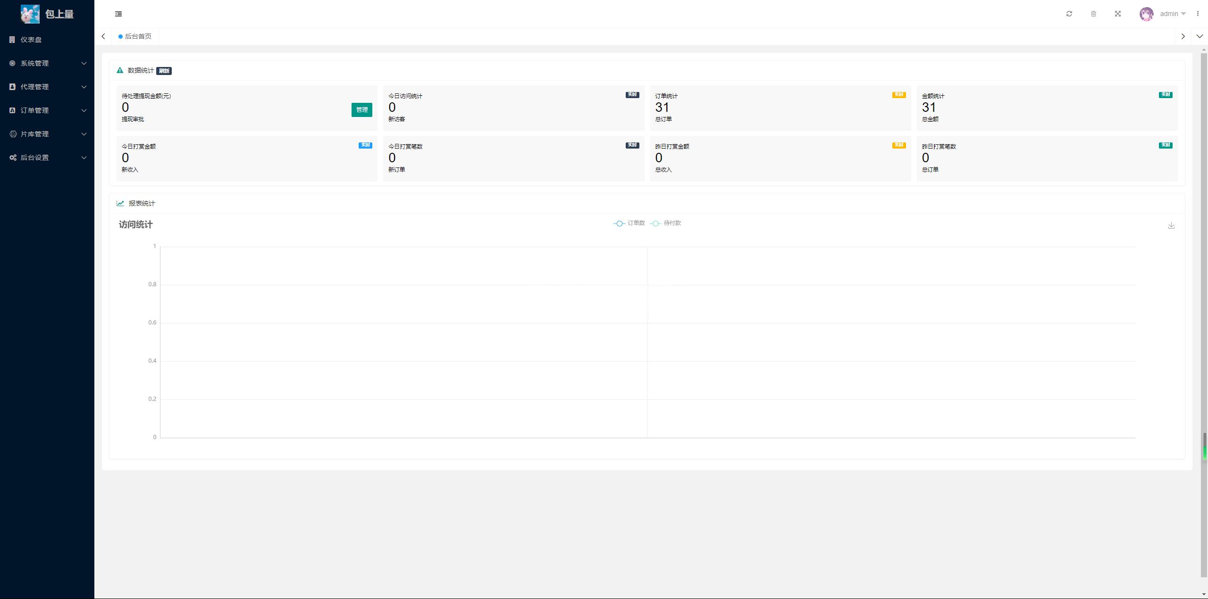The image size is (1208, 599).
Task: Click the 实时 badge on 订单统计
Action: point(899,95)
